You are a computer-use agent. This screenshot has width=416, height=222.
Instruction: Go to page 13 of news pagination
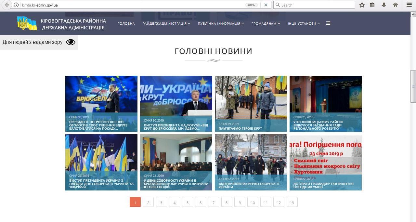click(292, 202)
